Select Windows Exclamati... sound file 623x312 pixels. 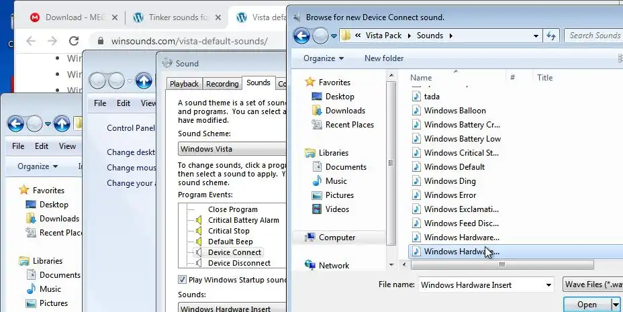click(x=461, y=209)
